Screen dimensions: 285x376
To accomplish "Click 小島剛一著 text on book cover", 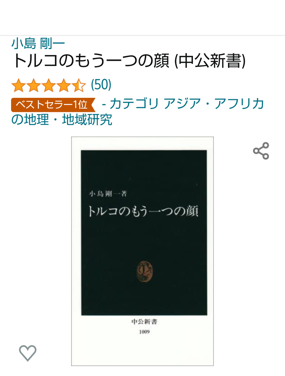I will point(108,194).
